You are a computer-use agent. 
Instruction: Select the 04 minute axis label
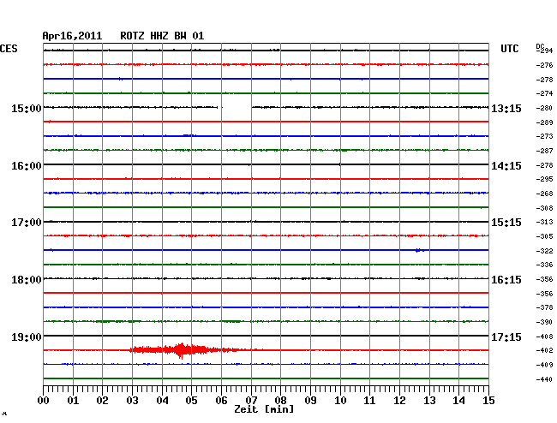click(x=162, y=400)
